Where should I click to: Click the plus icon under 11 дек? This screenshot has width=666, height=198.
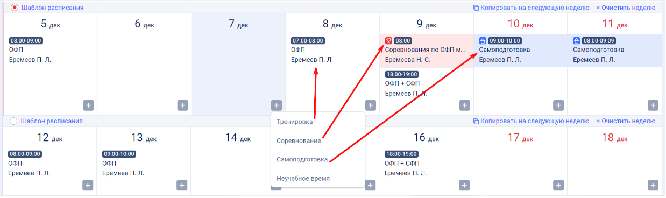pyautogui.click(x=653, y=105)
